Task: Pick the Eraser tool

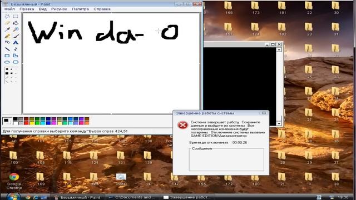Action: [x=7, y=23]
